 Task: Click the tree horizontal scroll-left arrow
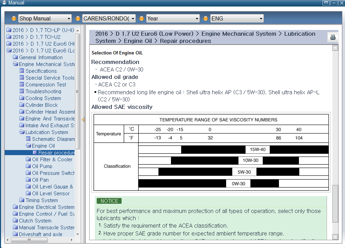coord(7,240)
